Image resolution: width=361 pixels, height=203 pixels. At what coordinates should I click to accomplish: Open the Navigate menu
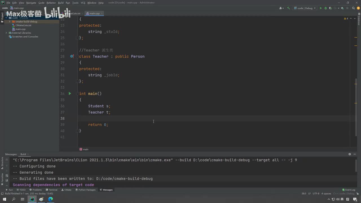point(31,3)
